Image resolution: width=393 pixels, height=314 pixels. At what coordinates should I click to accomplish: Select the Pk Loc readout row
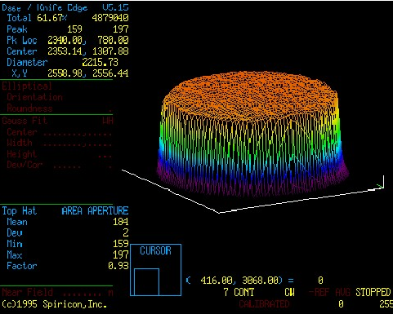[x=68, y=41]
